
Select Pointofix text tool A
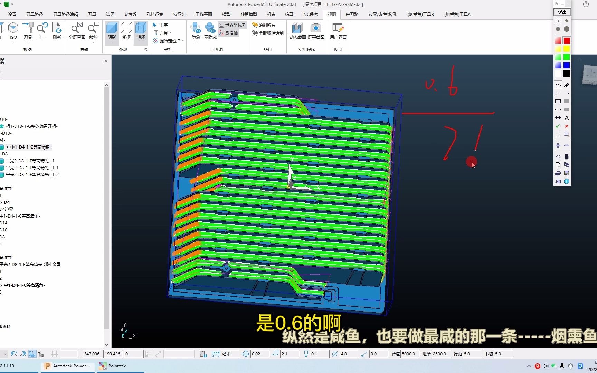pyautogui.click(x=567, y=118)
